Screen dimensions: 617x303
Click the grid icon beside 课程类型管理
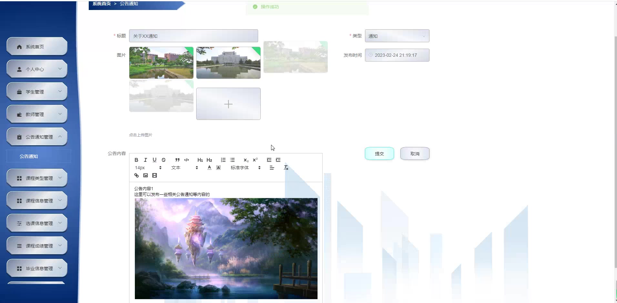tap(19, 178)
